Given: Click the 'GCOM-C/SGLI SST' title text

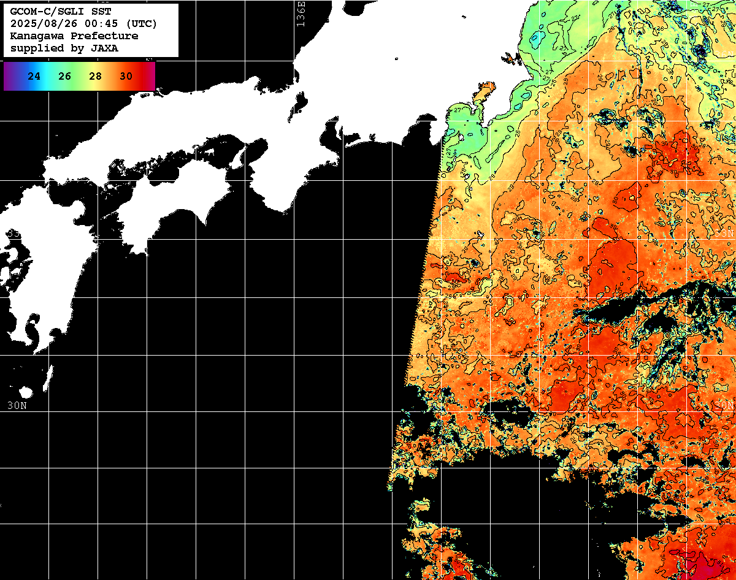Looking at the screenshot, I should point(61,12).
